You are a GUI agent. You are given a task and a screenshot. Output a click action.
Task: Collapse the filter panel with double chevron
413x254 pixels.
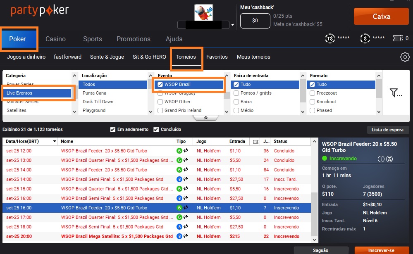206,118
